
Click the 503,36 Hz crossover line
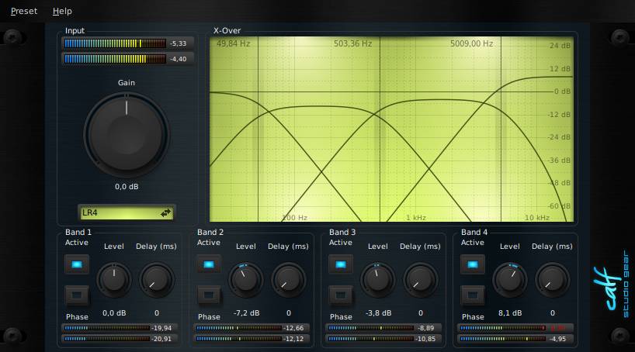pos(380,129)
